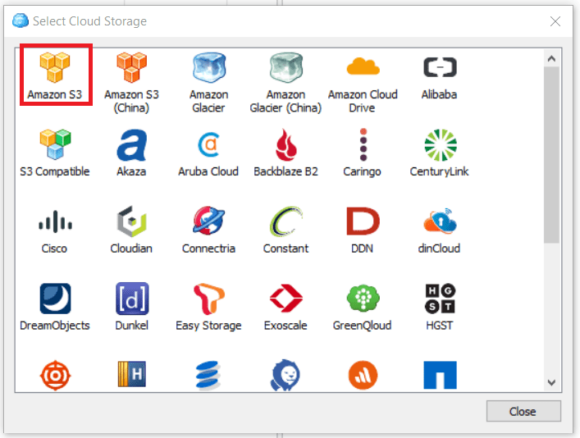580x438 pixels.
Task: Select the orange target-shaped storage icon
Action: point(55,375)
